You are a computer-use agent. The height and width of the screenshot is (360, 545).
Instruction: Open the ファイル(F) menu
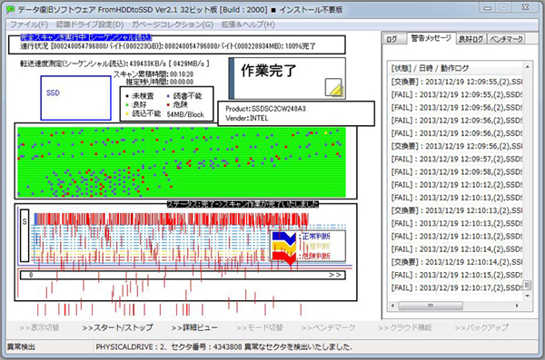(29, 24)
